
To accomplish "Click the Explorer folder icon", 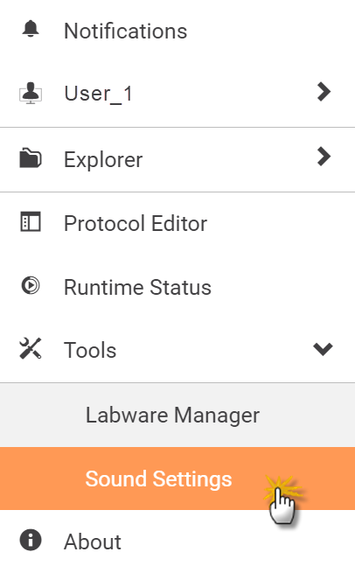I will coord(31,158).
